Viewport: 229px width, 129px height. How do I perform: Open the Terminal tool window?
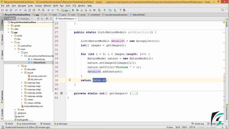pos(45,124)
